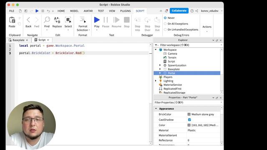The image size is (267, 150).
Task: Click the undo arrow in quick-access bar
Action: (x=48, y=11)
